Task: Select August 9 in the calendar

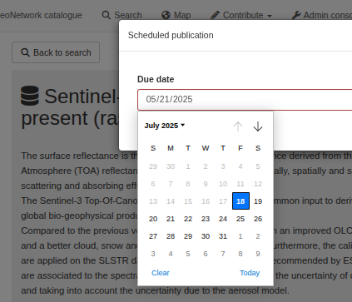Action: (x=258, y=254)
